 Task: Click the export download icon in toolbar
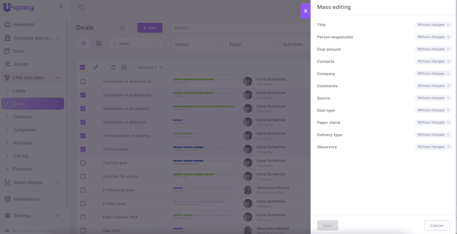124,67
